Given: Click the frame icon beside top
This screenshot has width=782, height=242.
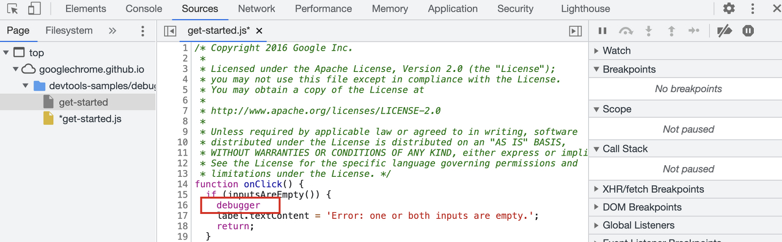Looking at the screenshot, I should tap(19, 53).
